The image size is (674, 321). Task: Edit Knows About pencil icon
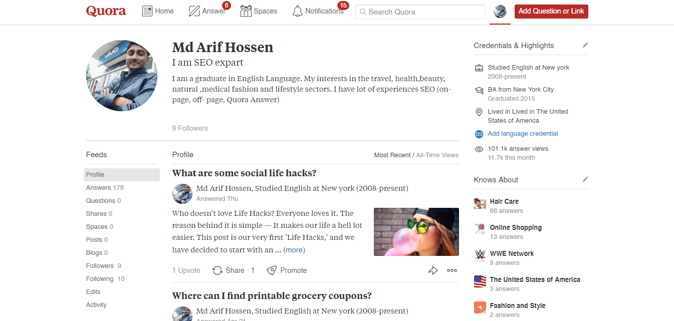[x=585, y=179]
